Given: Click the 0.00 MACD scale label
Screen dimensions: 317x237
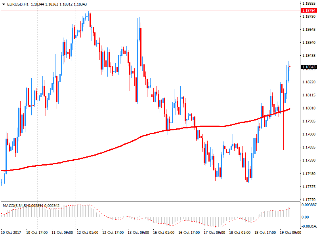Looking at the screenshot, I should [x=305, y=217].
